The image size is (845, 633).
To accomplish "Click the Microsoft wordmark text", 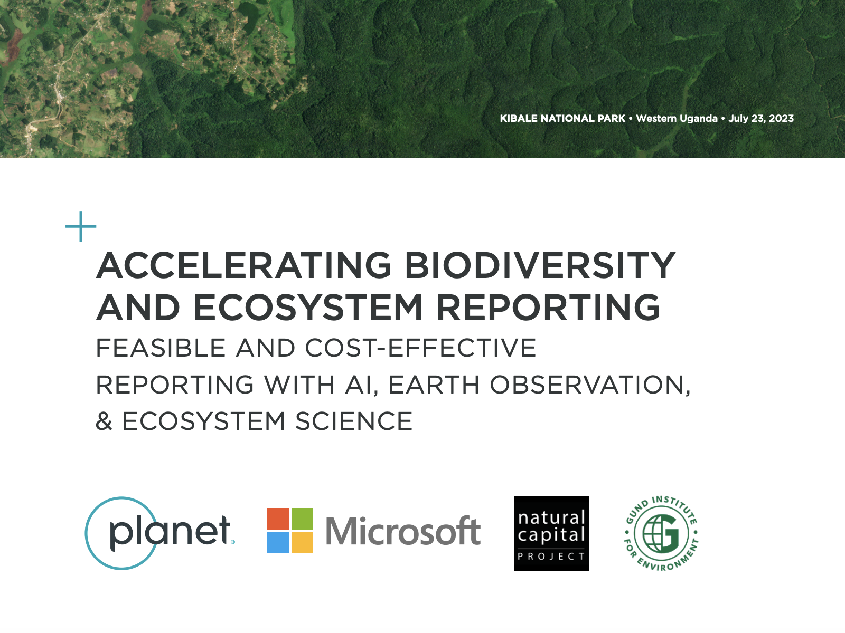I will pyautogui.click(x=403, y=531).
